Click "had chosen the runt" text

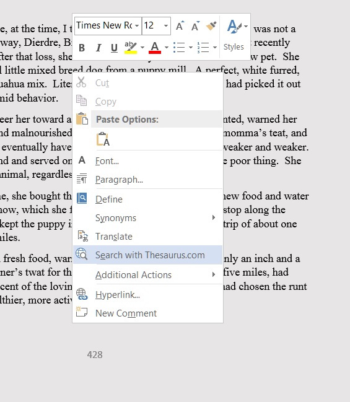pos(265,286)
